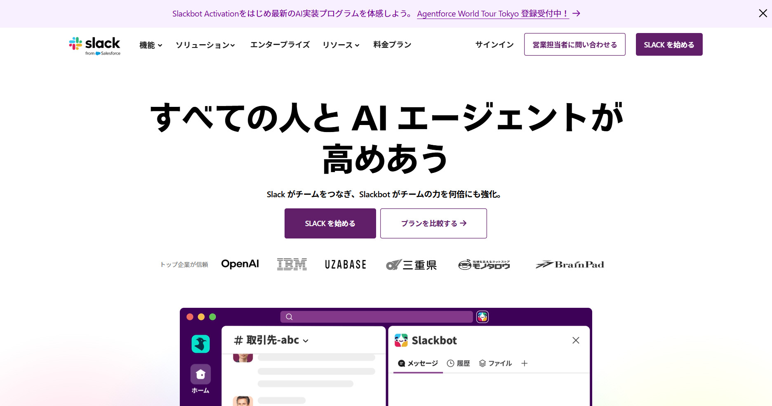
Task: Open the Agentforce World Tour Tokyo registration link
Action: click(x=493, y=14)
